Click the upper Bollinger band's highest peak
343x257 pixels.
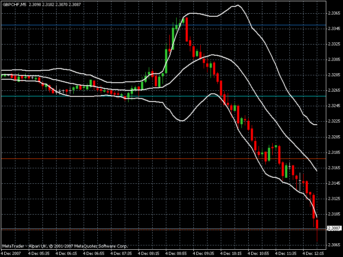coord(237,6)
